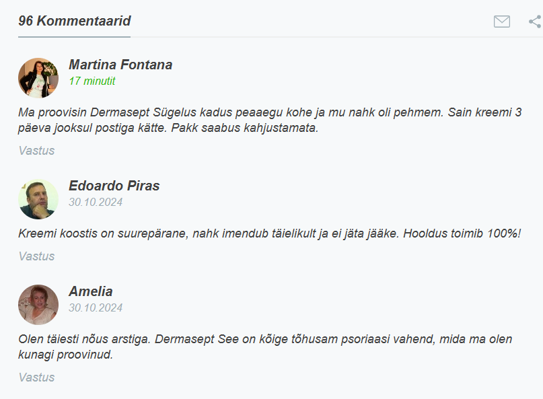Click second line of Amelia's comment, kunagi proovinud
Screen dimensions: 543x399
[65, 355]
